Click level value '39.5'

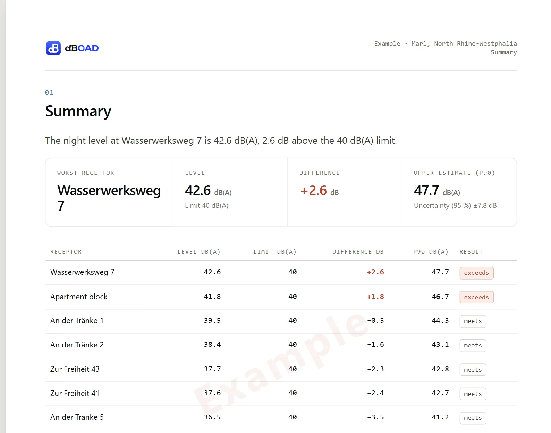212,321
